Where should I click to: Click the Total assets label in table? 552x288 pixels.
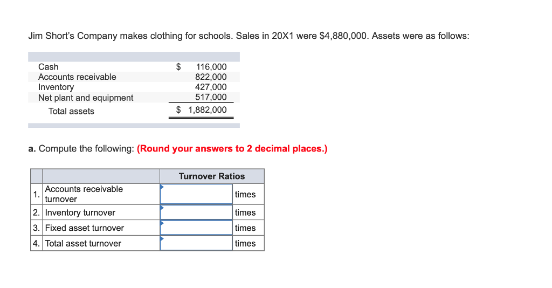pyautogui.click(x=71, y=111)
